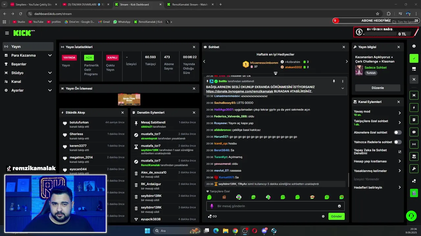Click the wrench icon in right rail
Viewport: 421px width, 236px height.
pyautogui.click(x=414, y=169)
